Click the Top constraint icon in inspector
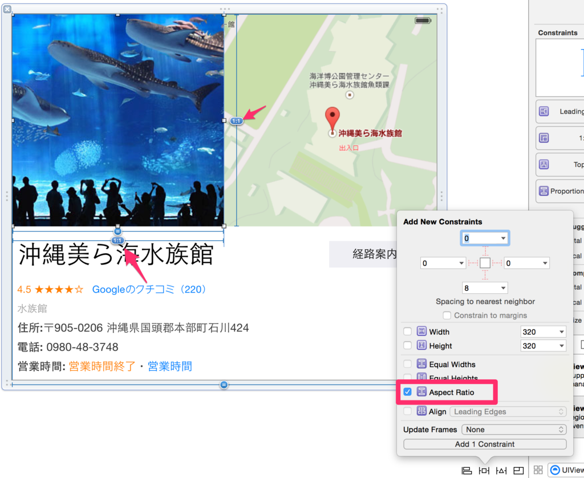584x478 pixels. [544, 164]
